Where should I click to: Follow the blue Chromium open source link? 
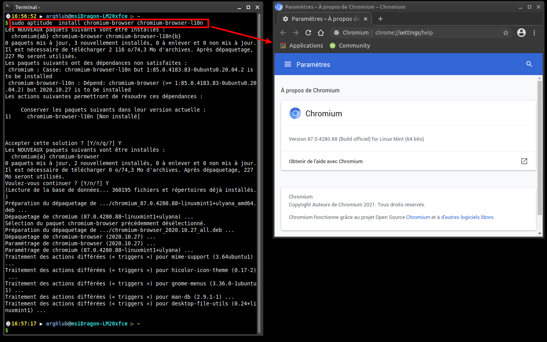[418, 217]
